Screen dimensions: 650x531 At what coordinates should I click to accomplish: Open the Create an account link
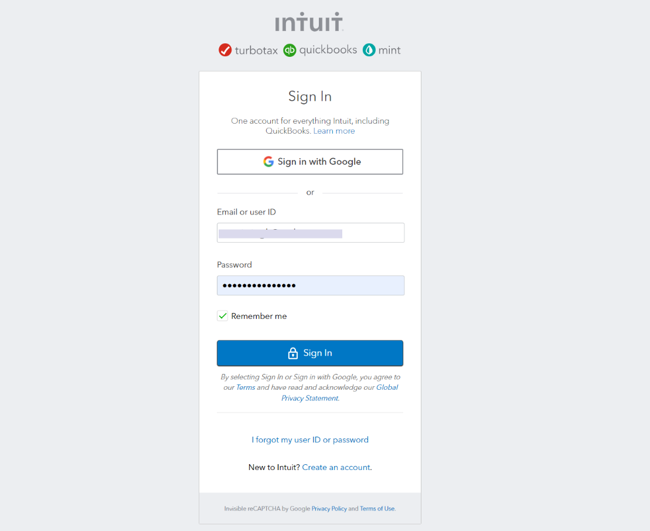335,467
